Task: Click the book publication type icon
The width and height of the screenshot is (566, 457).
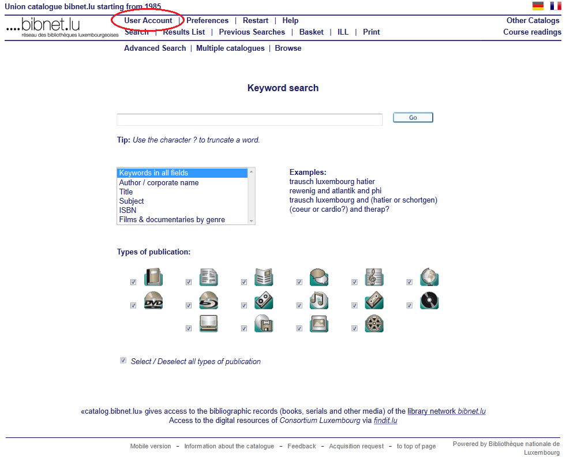Action: tap(153, 277)
